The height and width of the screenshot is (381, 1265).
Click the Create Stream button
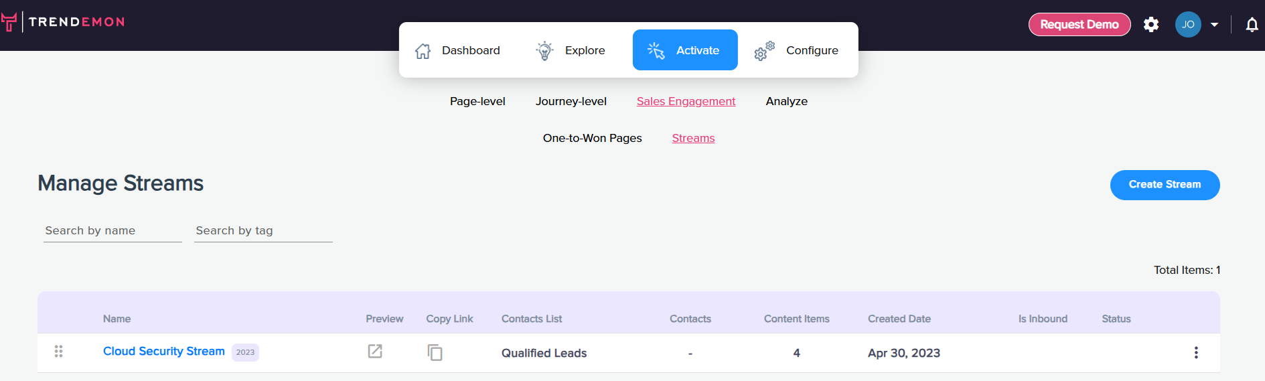coord(1165,185)
